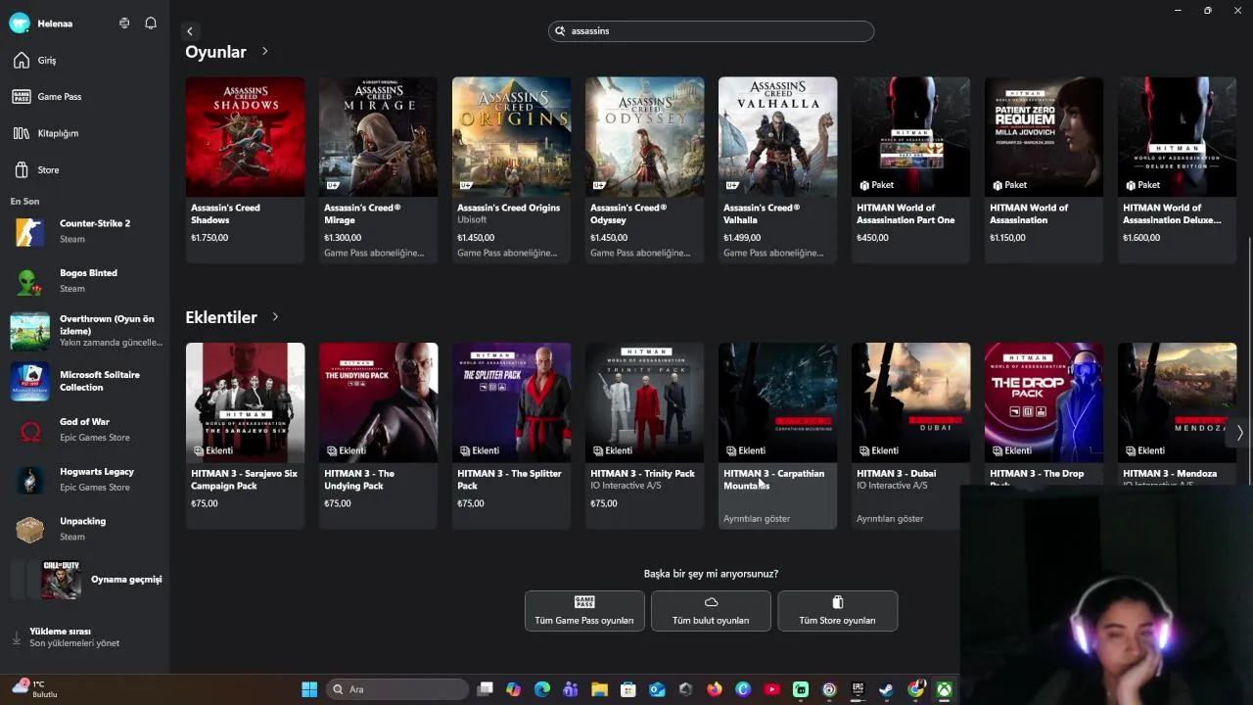Open Microsoft Edge from taskbar
1253x705 pixels.
[542, 689]
